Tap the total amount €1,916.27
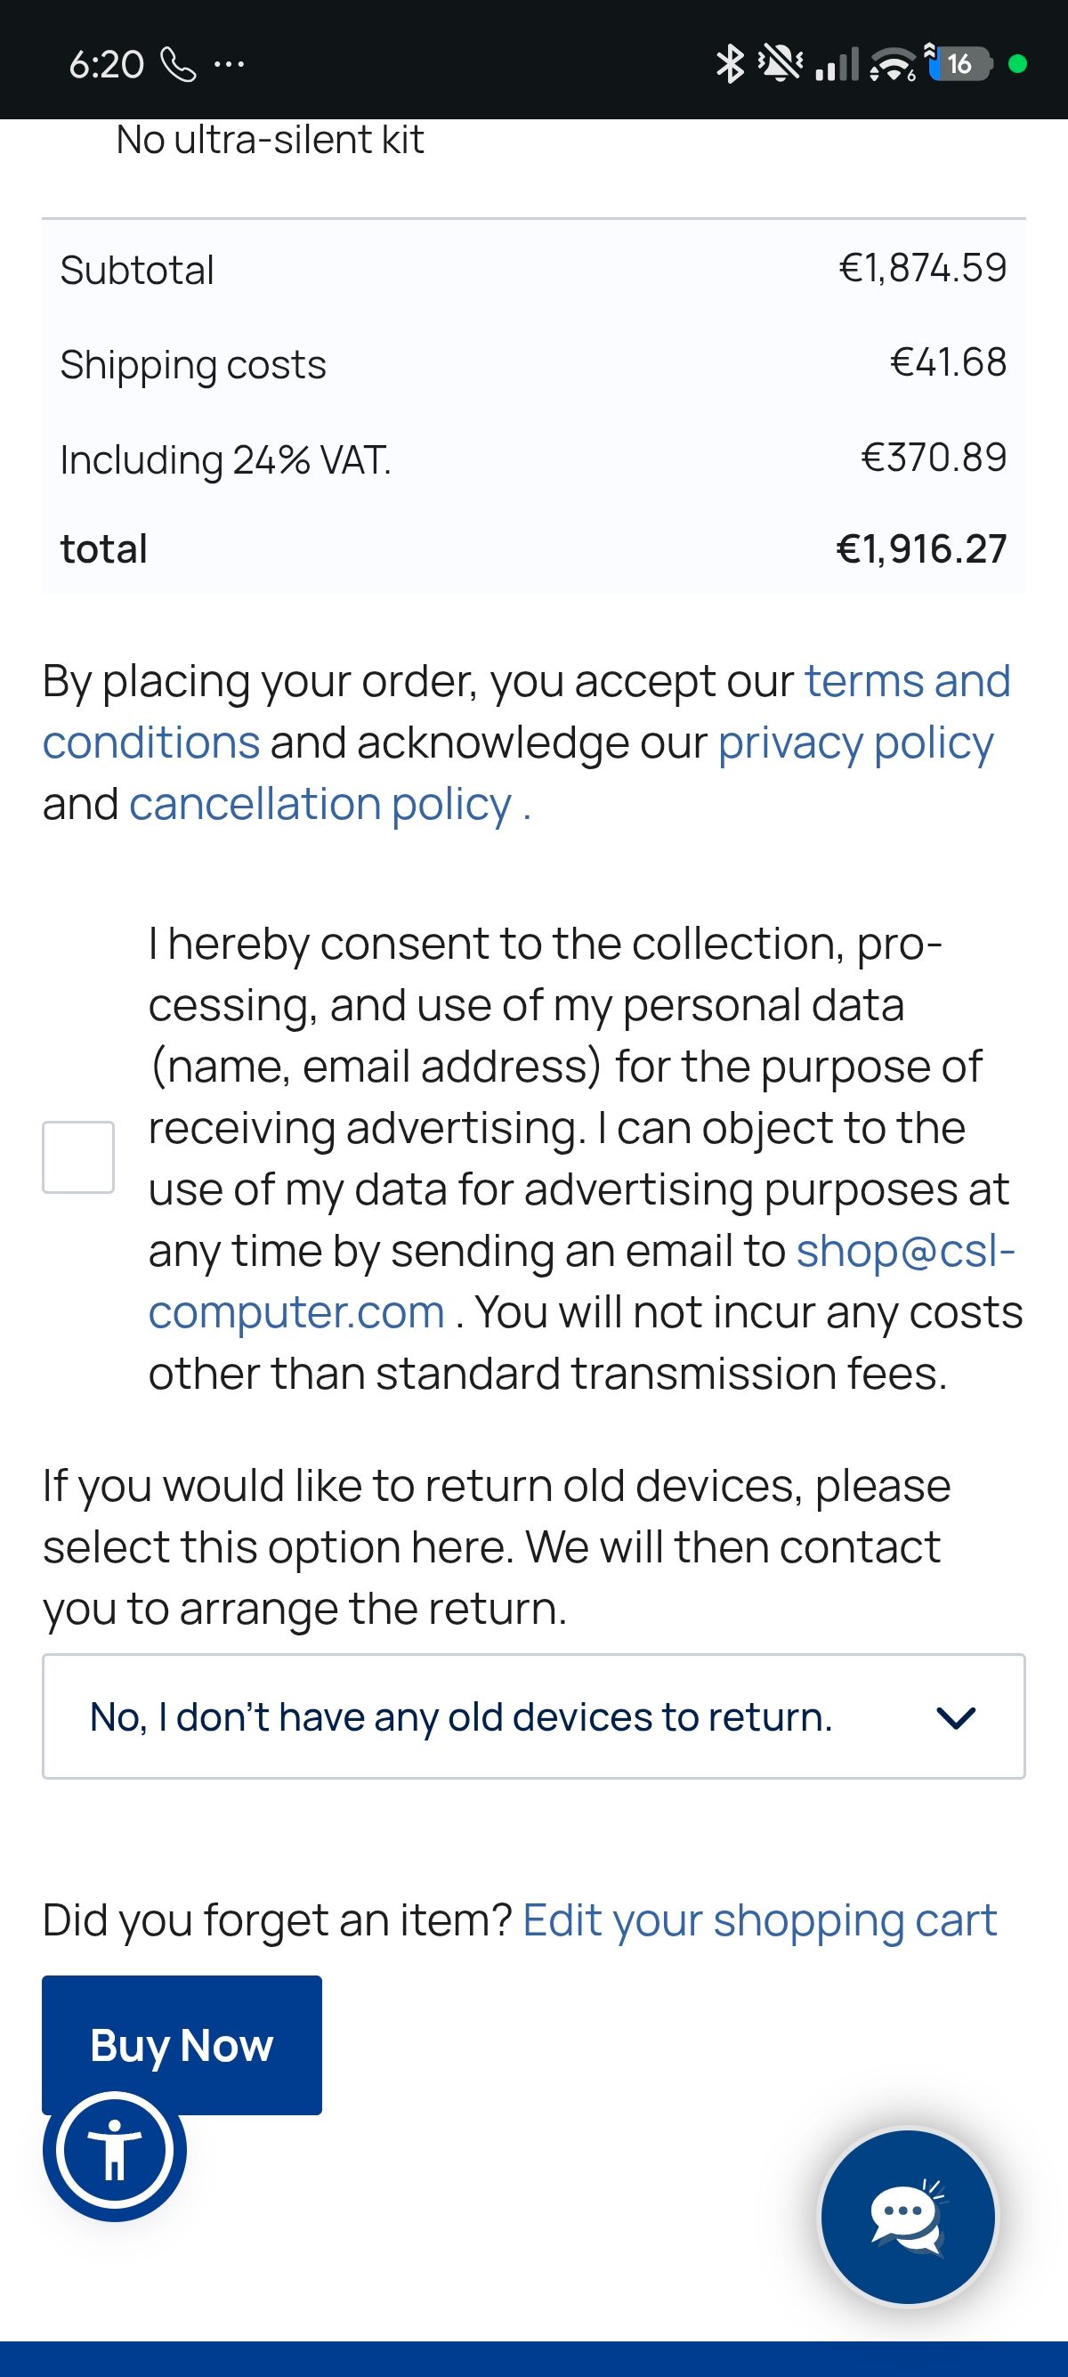The height and width of the screenshot is (2377, 1068). pos(921,548)
